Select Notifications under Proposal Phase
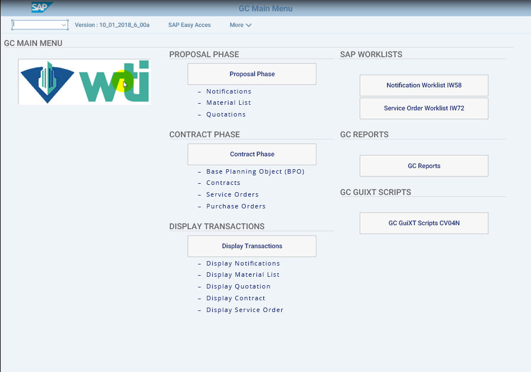 pyautogui.click(x=229, y=91)
